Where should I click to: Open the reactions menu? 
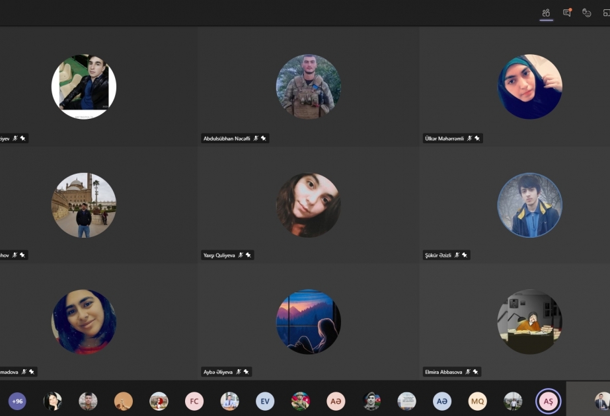click(587, 13)
